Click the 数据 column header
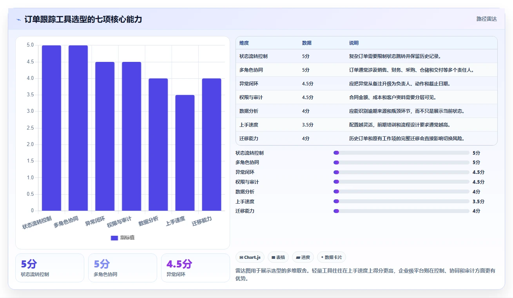This screenshot has width=513, height=298. [307, 43]
